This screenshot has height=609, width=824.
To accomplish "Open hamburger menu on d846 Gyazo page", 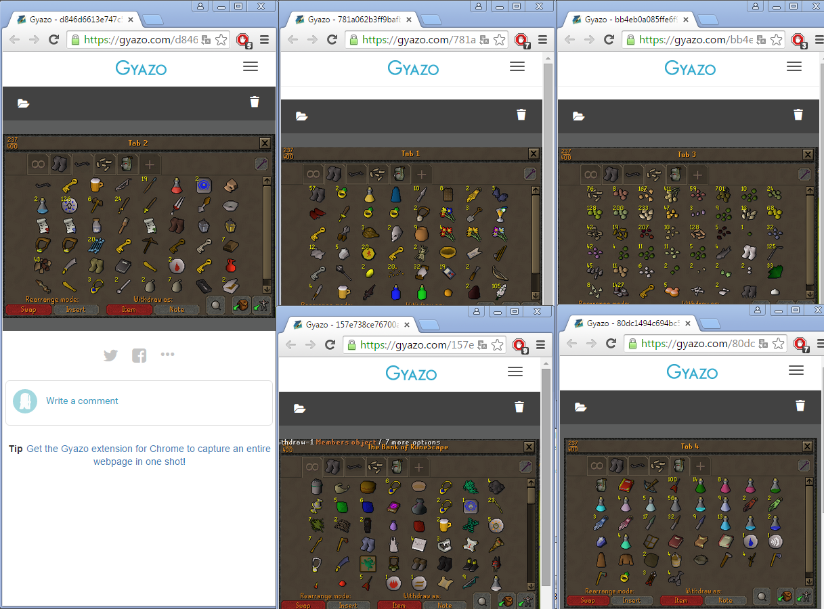I will click(x=251, y=66).
